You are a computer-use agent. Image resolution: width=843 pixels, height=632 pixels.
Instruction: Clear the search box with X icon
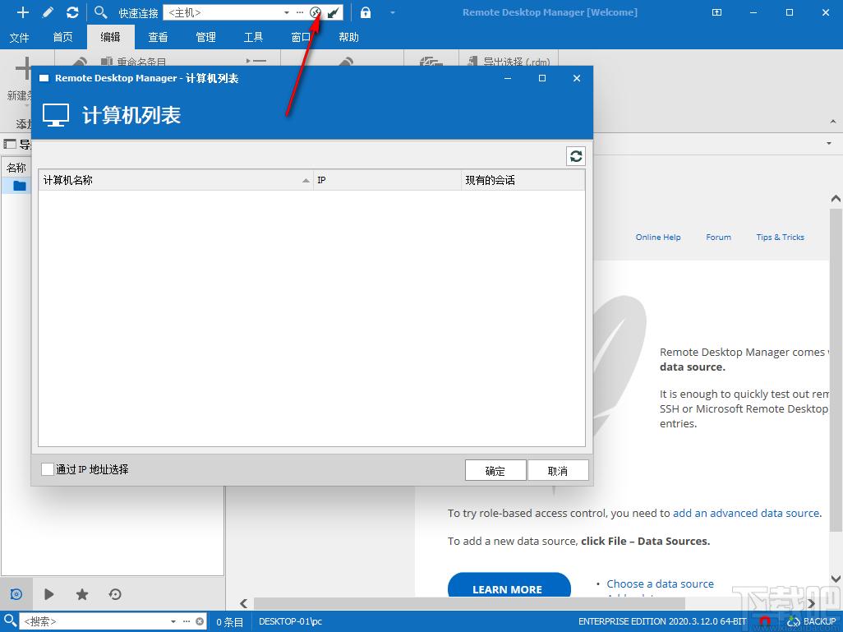(200, 621)
